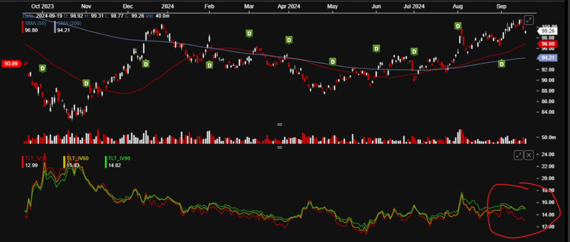
Task: Open the April 2024 dividend marker
Action: coord(289,39)
